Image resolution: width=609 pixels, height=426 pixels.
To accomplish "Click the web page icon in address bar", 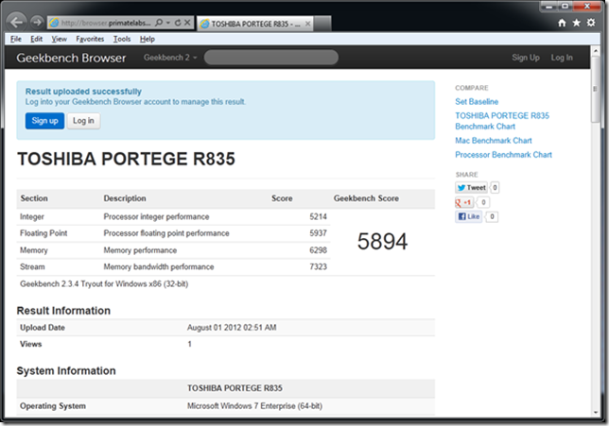I will [x=55, y=23].
